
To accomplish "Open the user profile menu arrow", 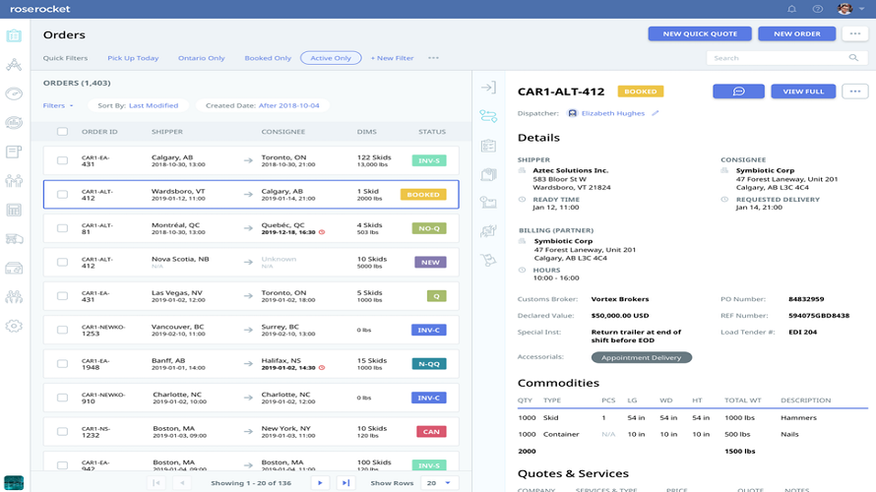I will 862,9.
